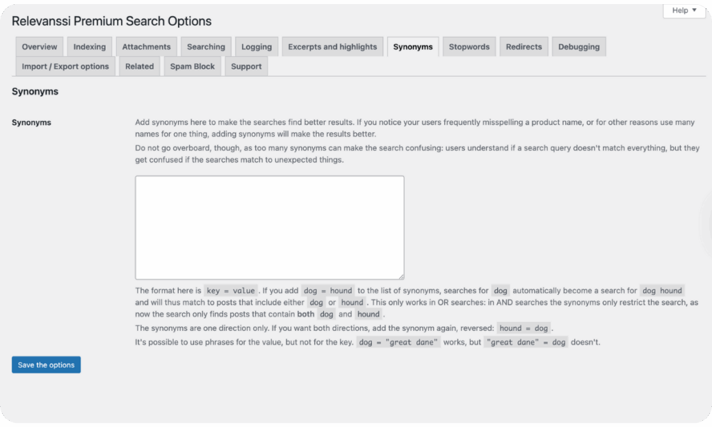
Task: Switch to the Related tab
Action: pyautogui.click(x=139, y=66)
